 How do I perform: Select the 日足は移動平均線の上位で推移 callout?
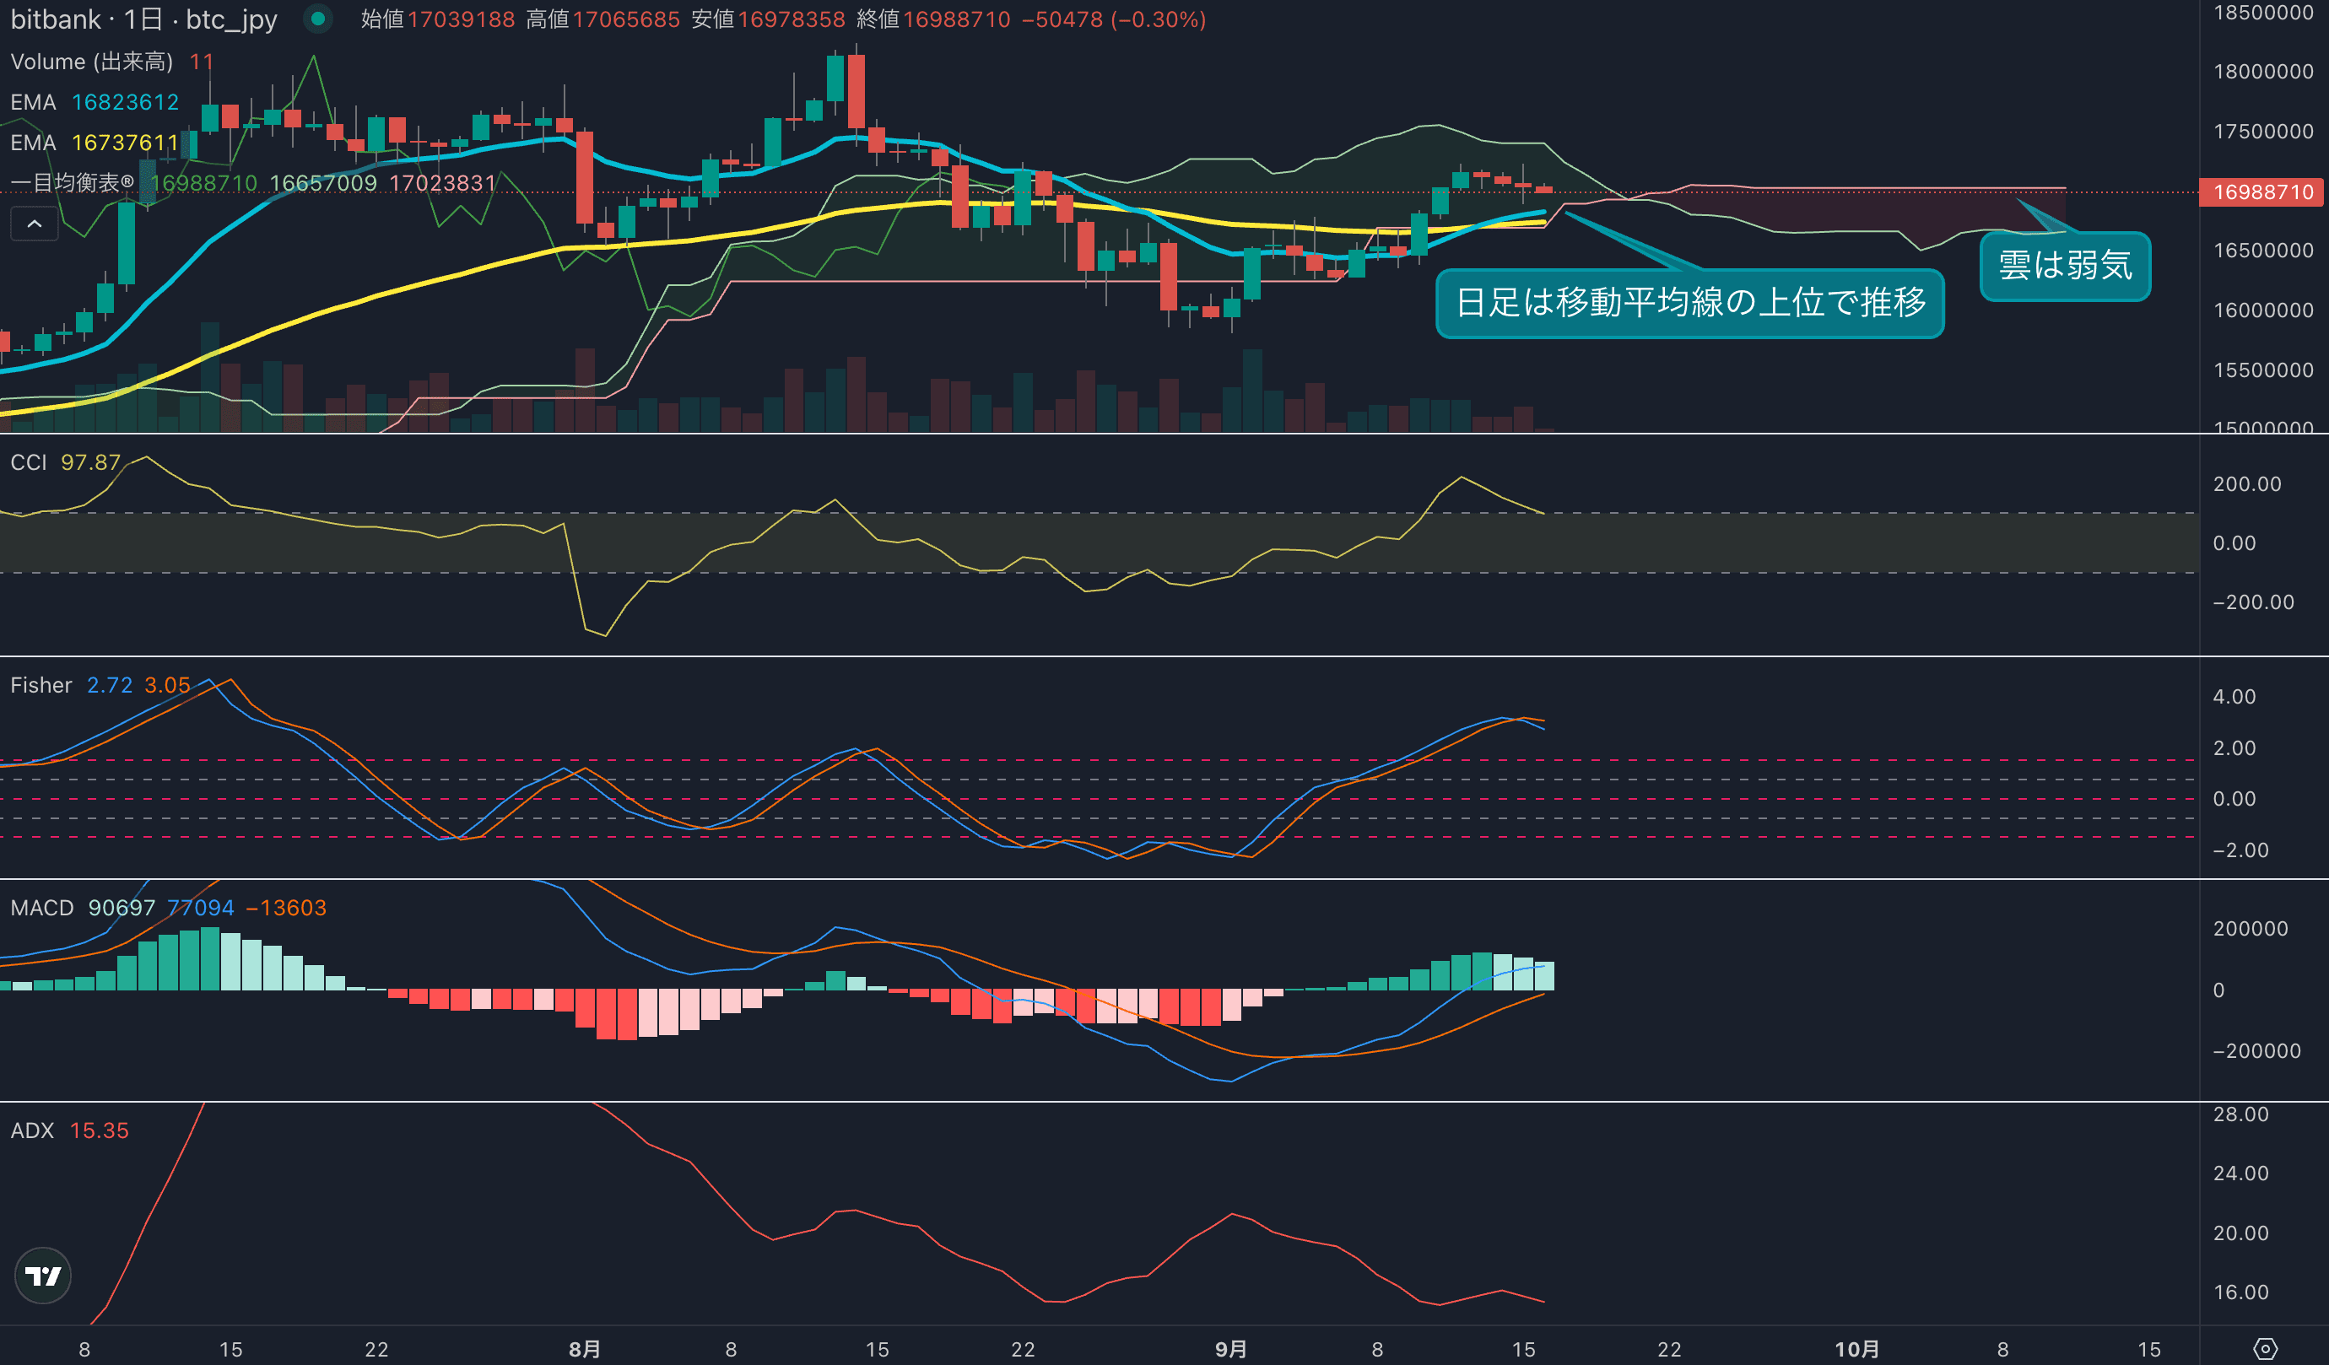1689,303
